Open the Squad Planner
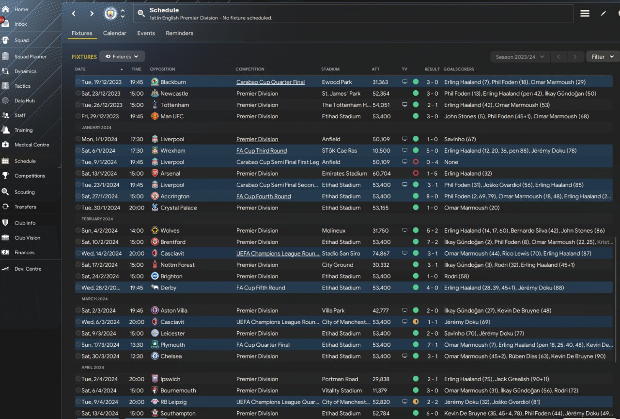 coord(31,57)
